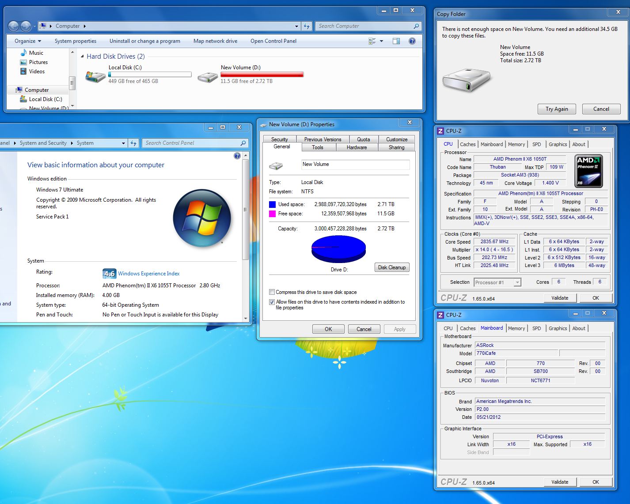Open Processor #1 selection dropdown in CPU-Z
This screenshot has width=630, height=504.
click(517, 282)
